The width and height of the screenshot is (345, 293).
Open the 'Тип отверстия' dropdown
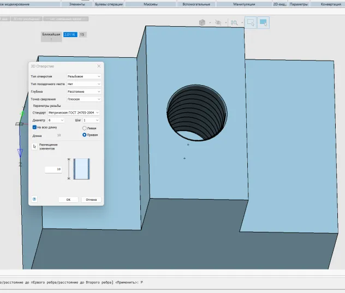(84, 76)
